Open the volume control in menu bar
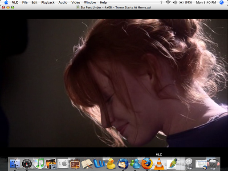 coord(175,2)
